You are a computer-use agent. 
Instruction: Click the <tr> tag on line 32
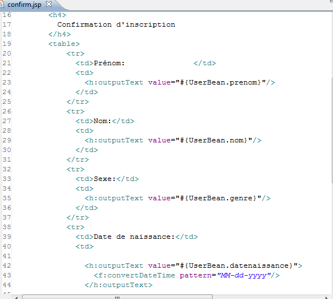[x=75, y=169]
